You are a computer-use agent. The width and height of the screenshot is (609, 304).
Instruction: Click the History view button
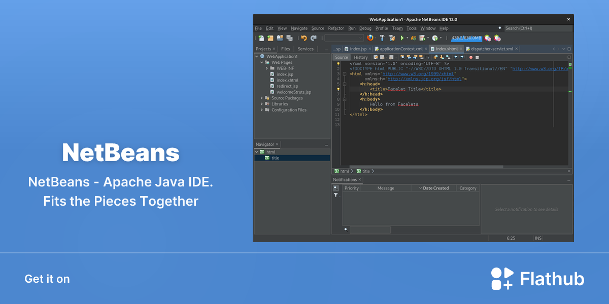point(361,57)
